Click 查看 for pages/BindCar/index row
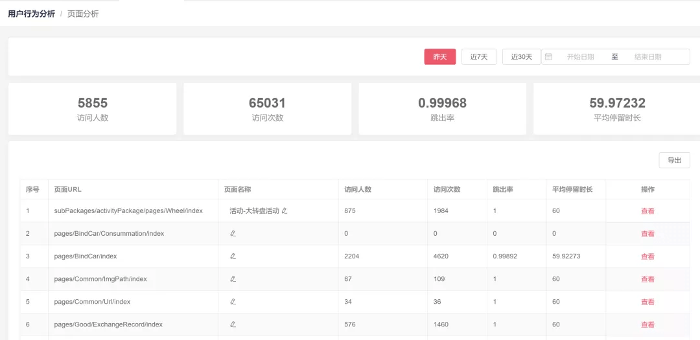 point(647,256)
